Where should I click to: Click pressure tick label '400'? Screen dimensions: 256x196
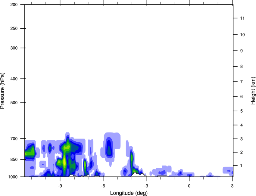(14, 79)
